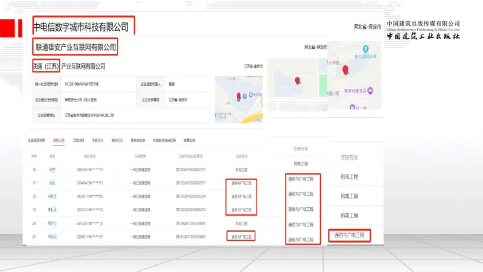This screenshot has height=272, width=483.
Task: Click the red pin on the map beside 保定市 label
Action: [x=345, y=70]
